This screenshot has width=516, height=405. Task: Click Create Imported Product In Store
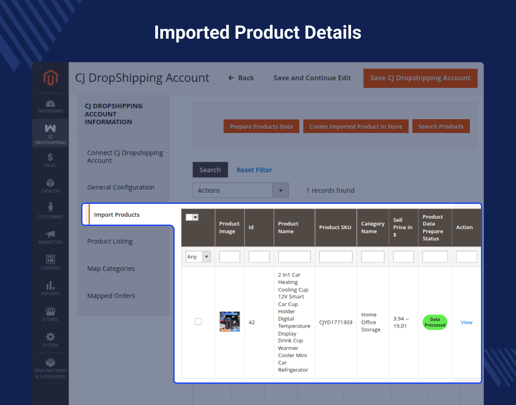coord(356,127)
